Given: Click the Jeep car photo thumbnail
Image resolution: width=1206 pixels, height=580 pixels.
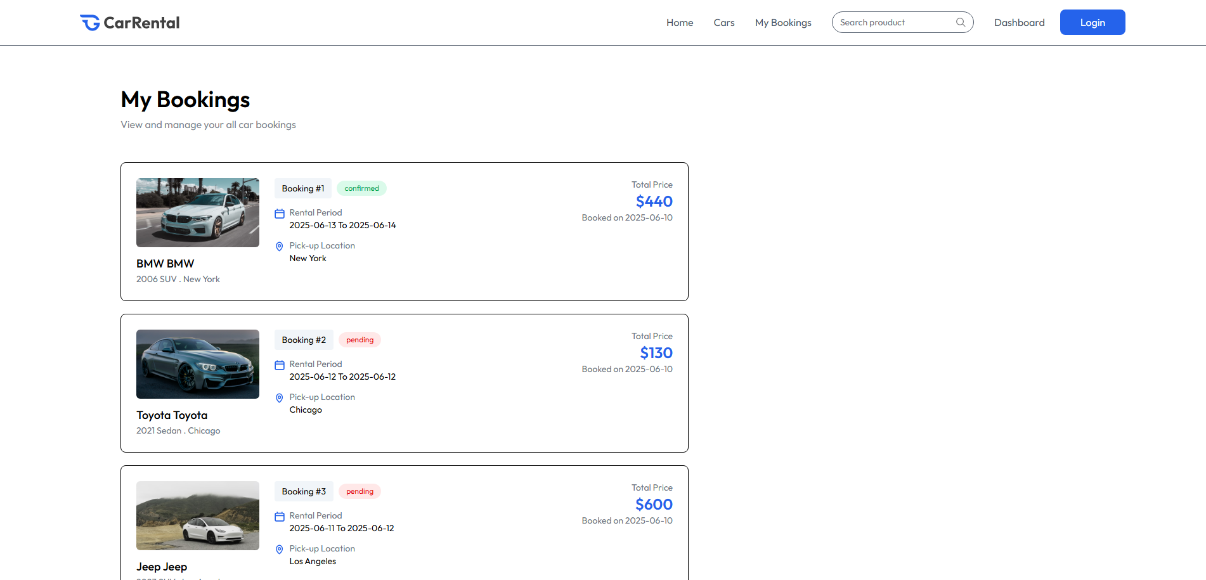Looking at the screenshot, I should pos(197,515).
